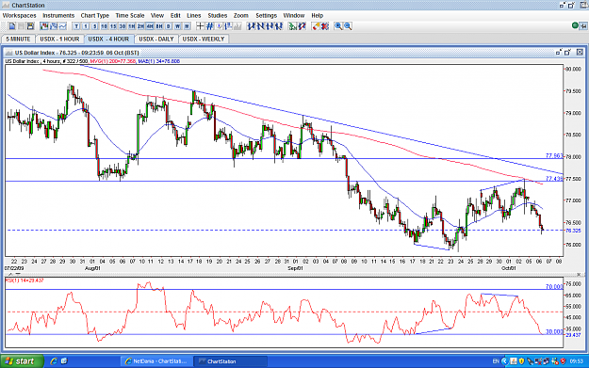Click the ChartStation taskbar button

230,361
